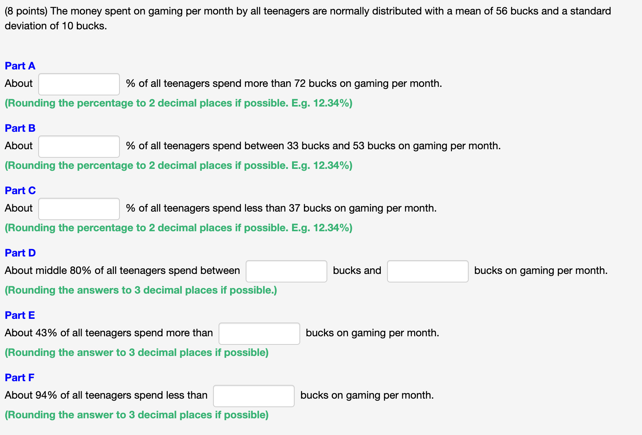Click the rounding hint under Part A

178,103
